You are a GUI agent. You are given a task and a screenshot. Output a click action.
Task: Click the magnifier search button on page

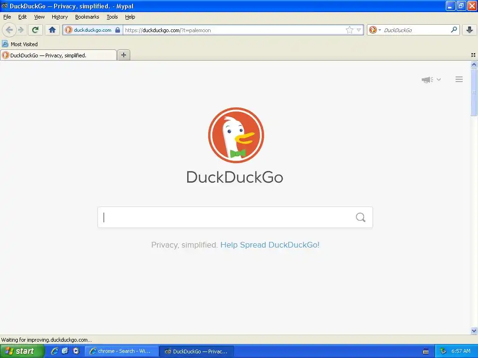[361, 217]
